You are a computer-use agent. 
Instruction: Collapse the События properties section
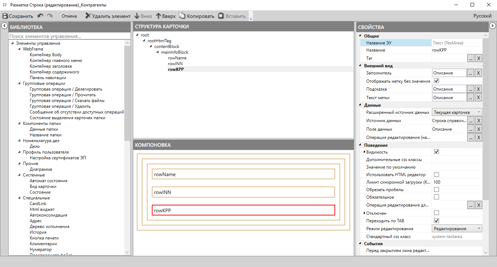pos(360,244)
